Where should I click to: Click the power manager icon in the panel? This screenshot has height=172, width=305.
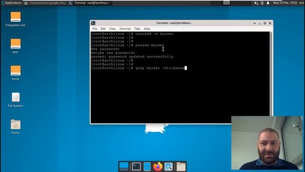click(x=262, y=3)
